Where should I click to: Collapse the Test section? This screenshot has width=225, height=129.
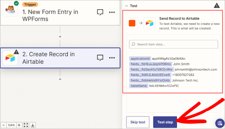coord(126,6)
